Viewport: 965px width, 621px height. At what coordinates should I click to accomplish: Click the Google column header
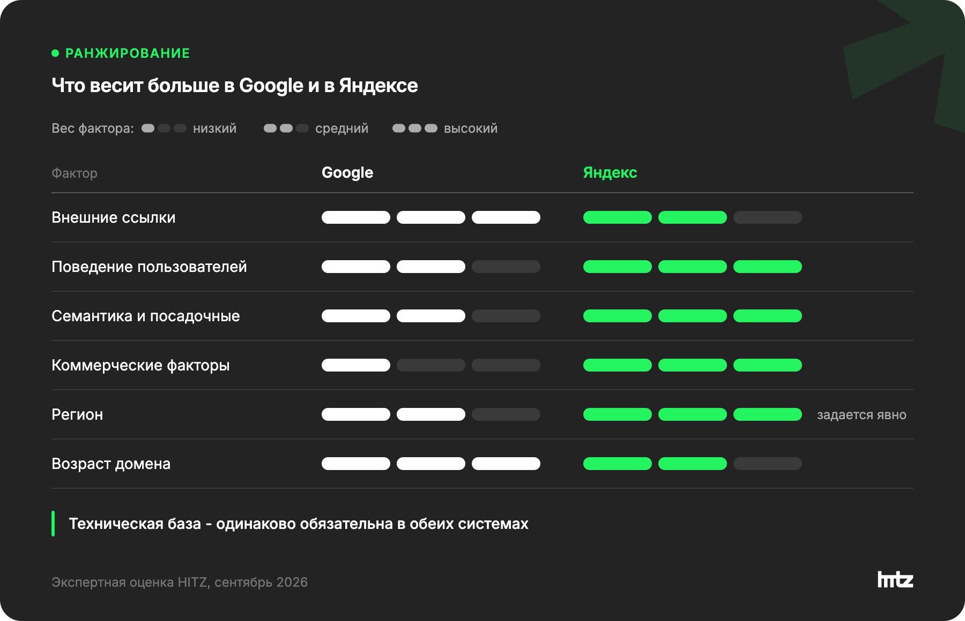(347, 173)
